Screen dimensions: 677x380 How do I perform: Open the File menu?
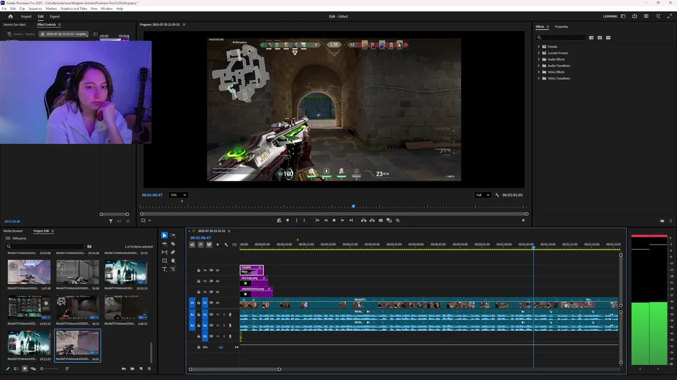click(x=4, y=8)
